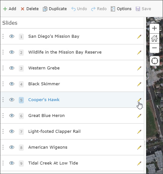Delete the selected slide
This screenshot has height=174, width=163.
click(x=30, y=9)
